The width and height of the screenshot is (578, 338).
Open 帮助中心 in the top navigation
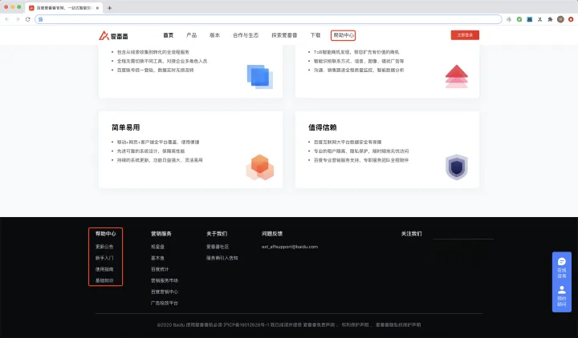tap(344, 35)
